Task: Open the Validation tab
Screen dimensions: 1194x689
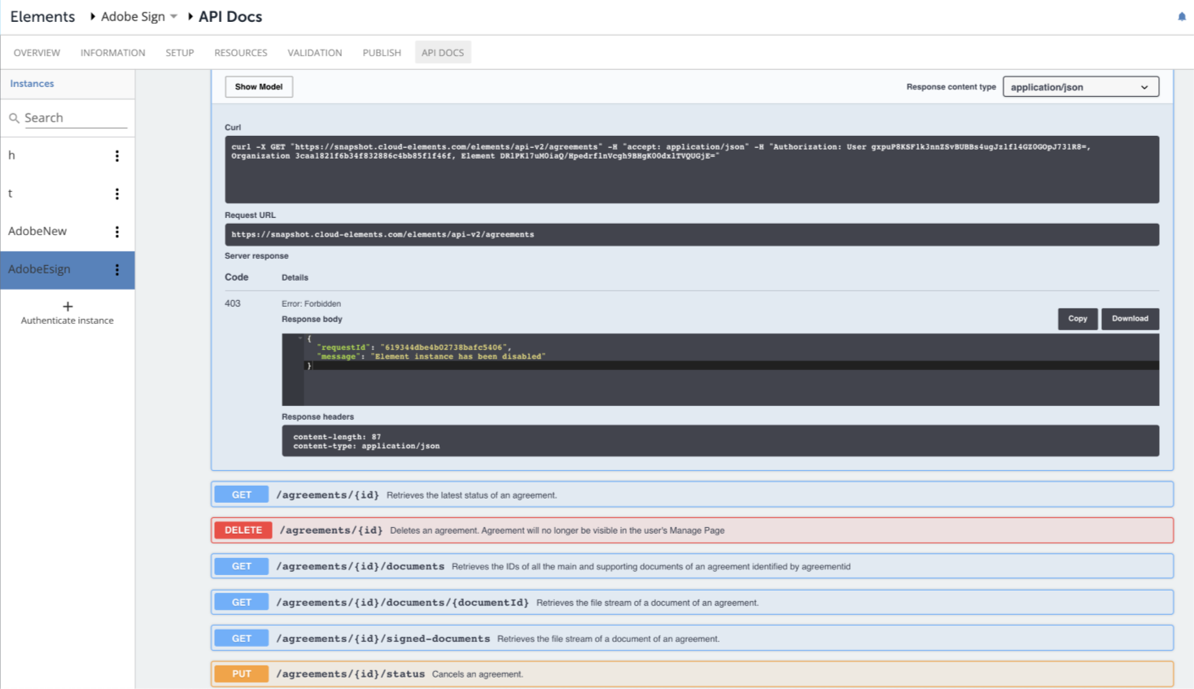Action: point(315,53)
